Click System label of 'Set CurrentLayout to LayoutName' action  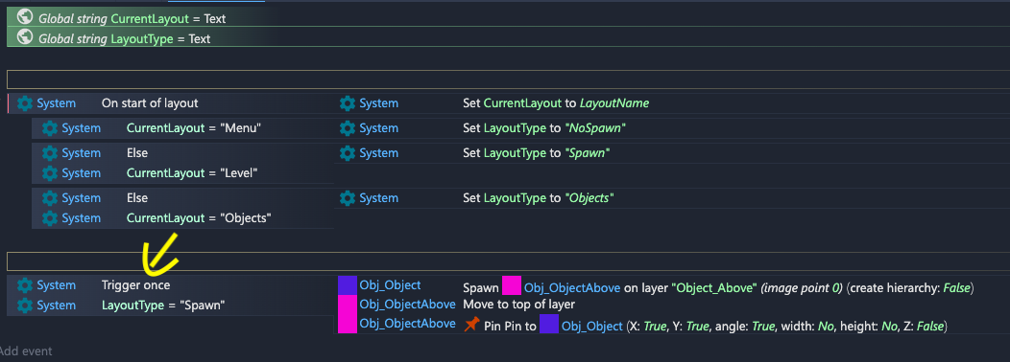point(378,102)
